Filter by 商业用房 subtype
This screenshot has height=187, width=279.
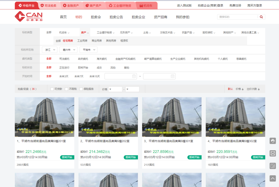coord(97,41)
